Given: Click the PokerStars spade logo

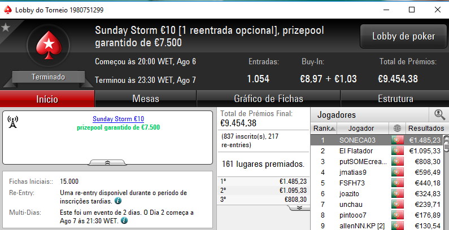Looking at the screenshot, I should (49, 45).
